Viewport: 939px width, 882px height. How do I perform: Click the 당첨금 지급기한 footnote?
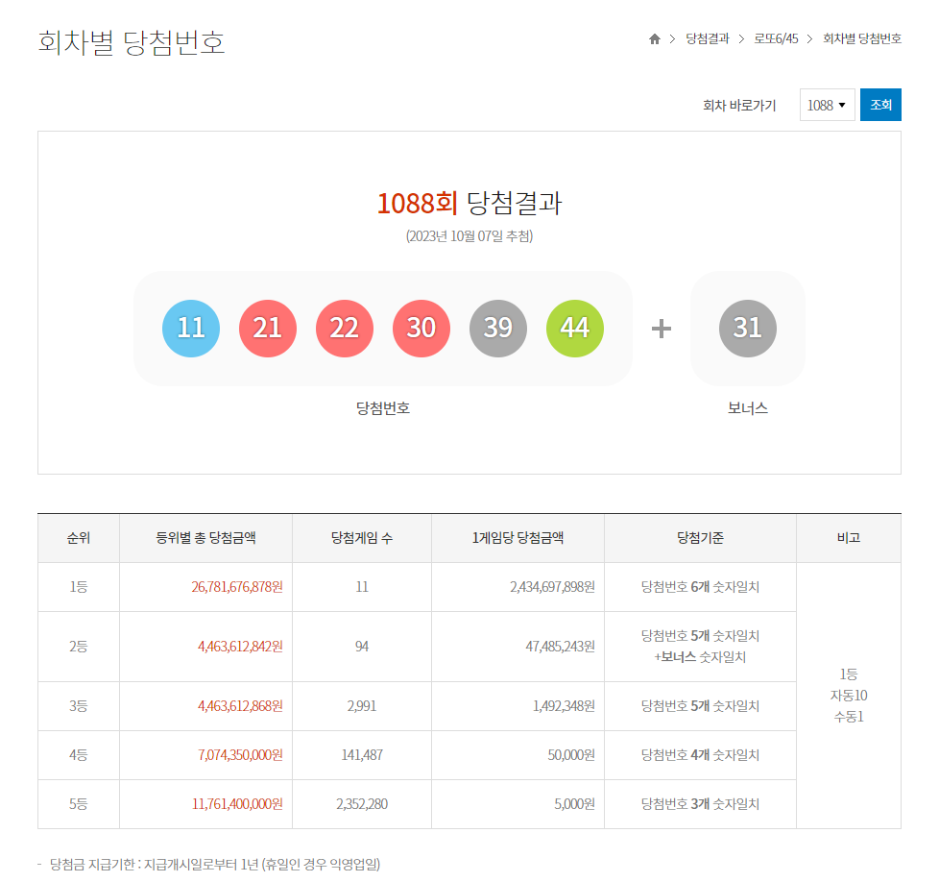(x=214, y=864)
